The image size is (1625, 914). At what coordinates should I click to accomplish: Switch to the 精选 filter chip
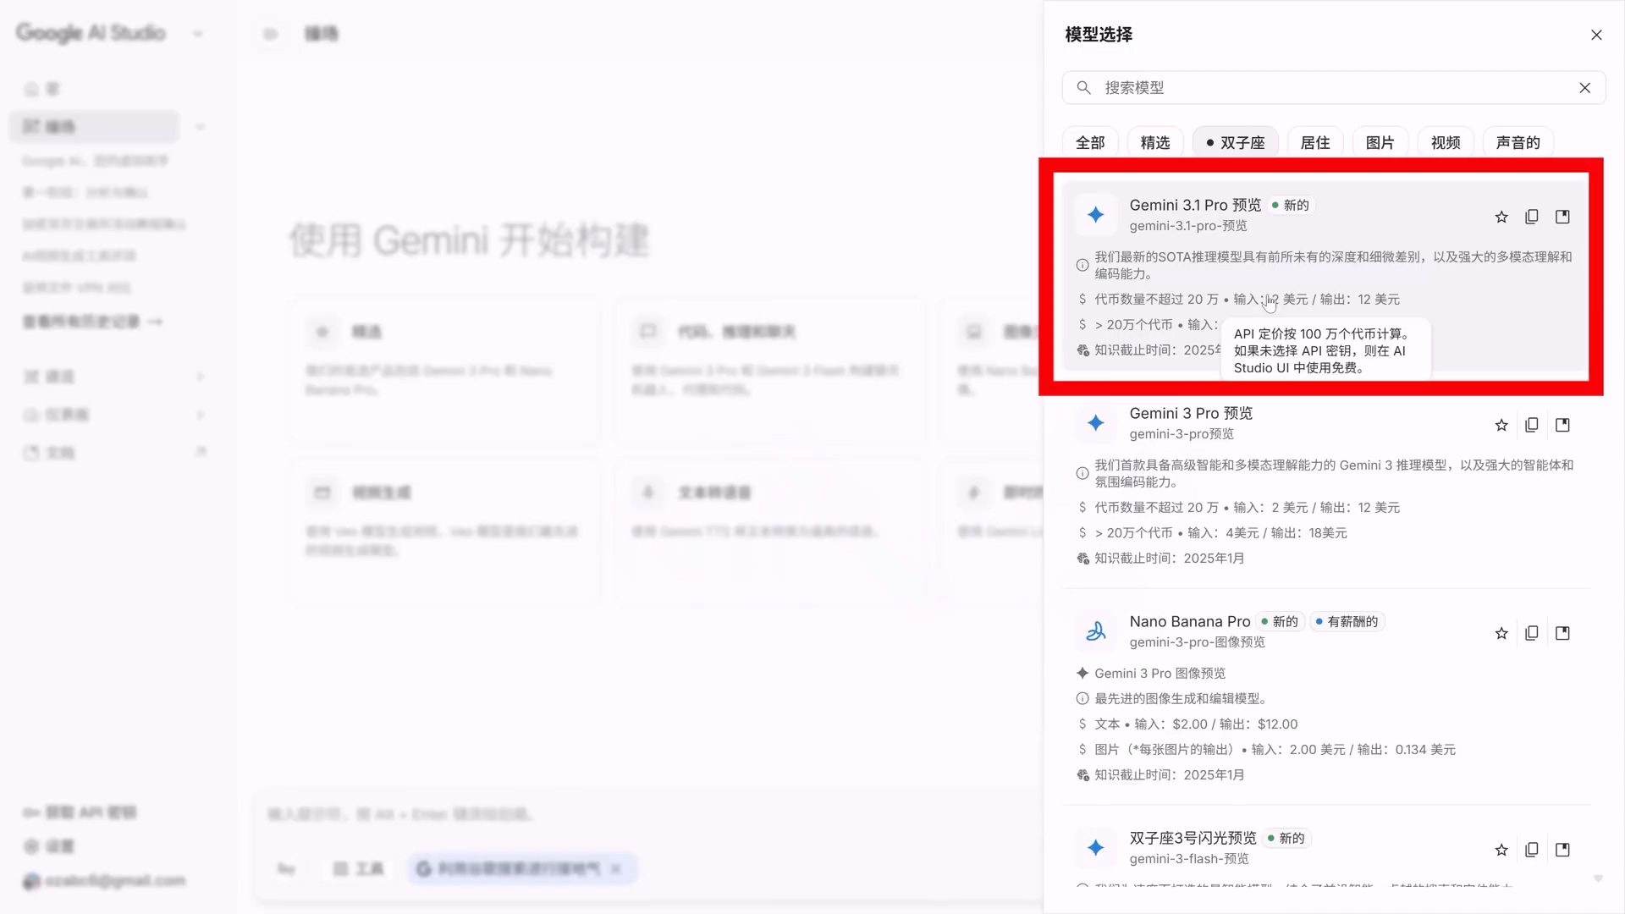[1155, 143]
